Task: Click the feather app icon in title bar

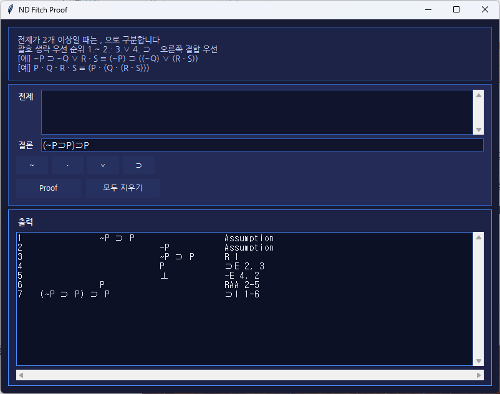Action: click(x=10, y=9)
